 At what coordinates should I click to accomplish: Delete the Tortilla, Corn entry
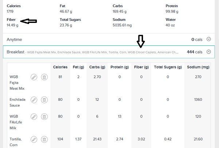tap(44, 139)
